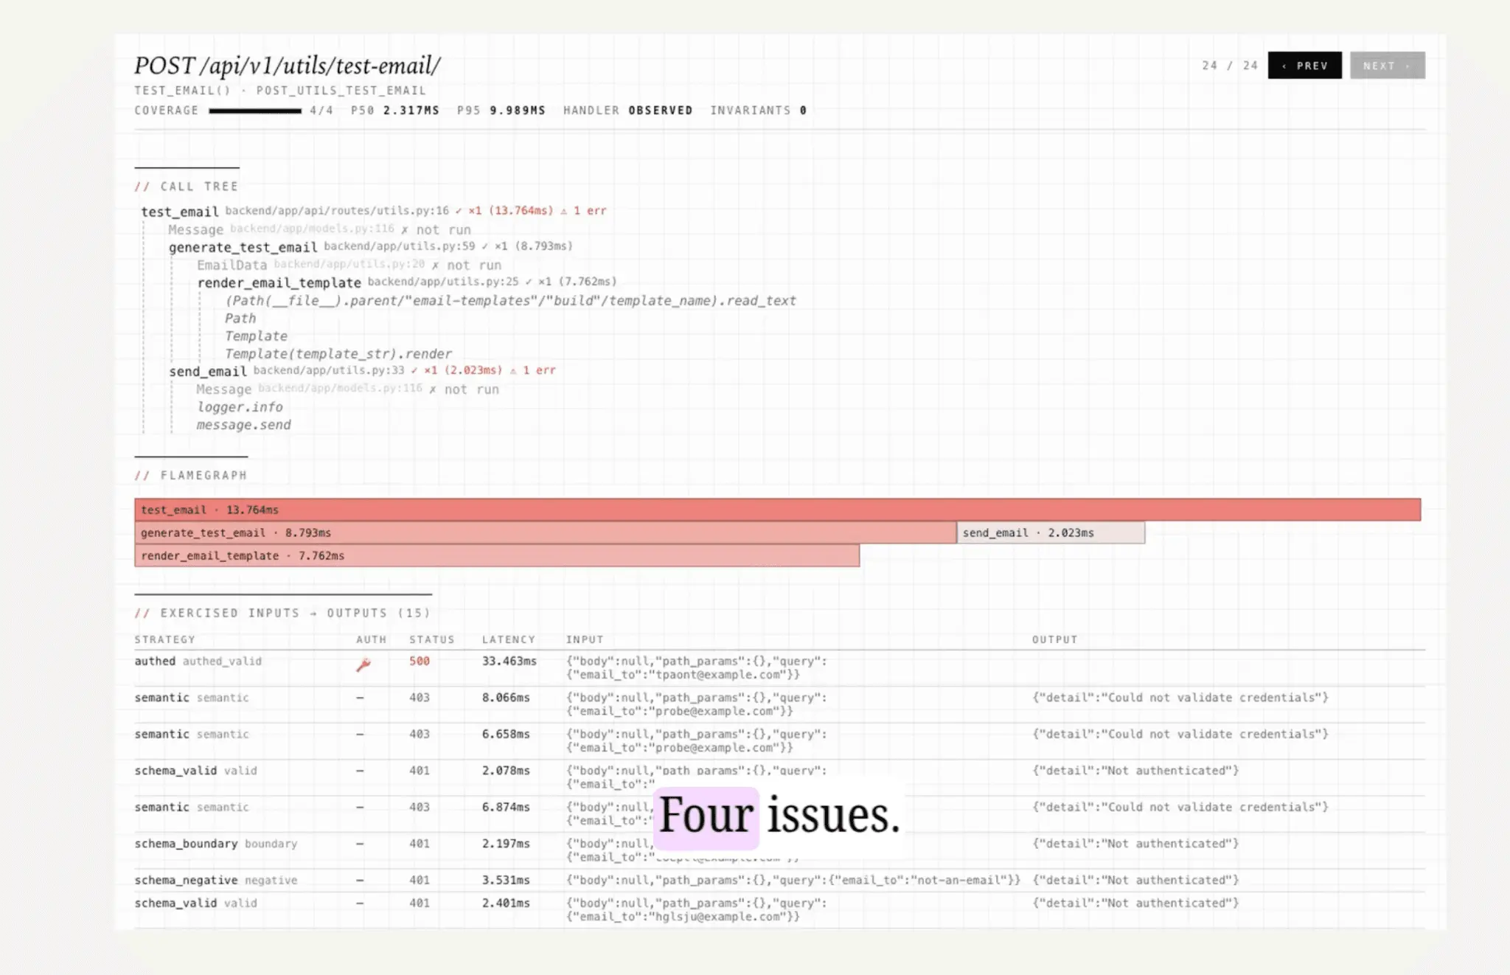Select the test_email flamegraph bar
The image size is (1510, 975).
click(777, 510)
